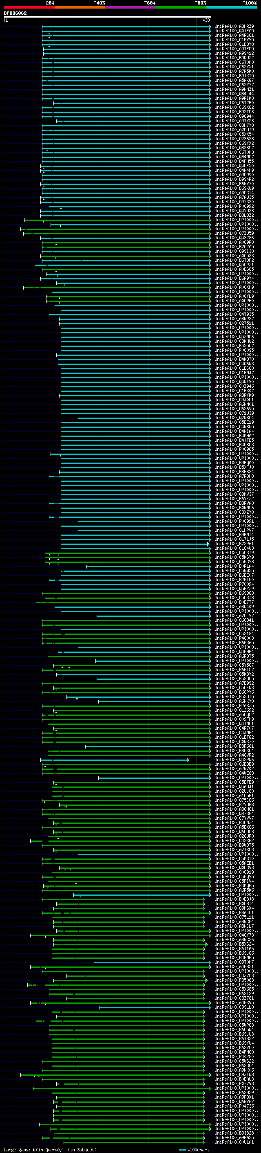Select the UniRef100_Q4UEX0 label
Viewport: 261px width, 1153px height.
pos(234,166)
